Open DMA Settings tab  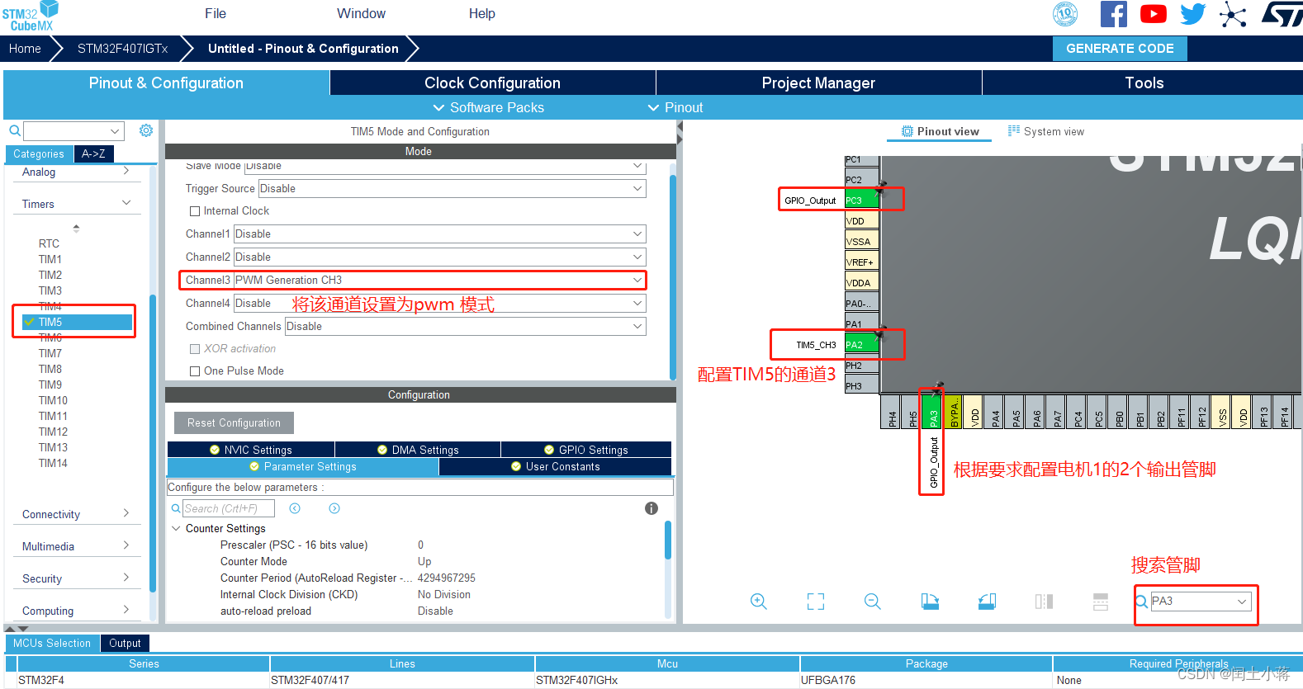(x=418, y=450)
